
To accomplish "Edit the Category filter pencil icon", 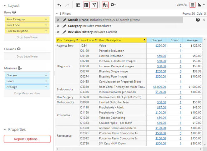I will pos(64,26).
